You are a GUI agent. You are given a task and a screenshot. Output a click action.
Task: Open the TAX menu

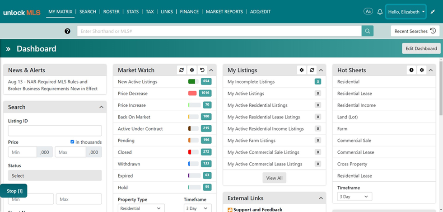tap(150, 12)
